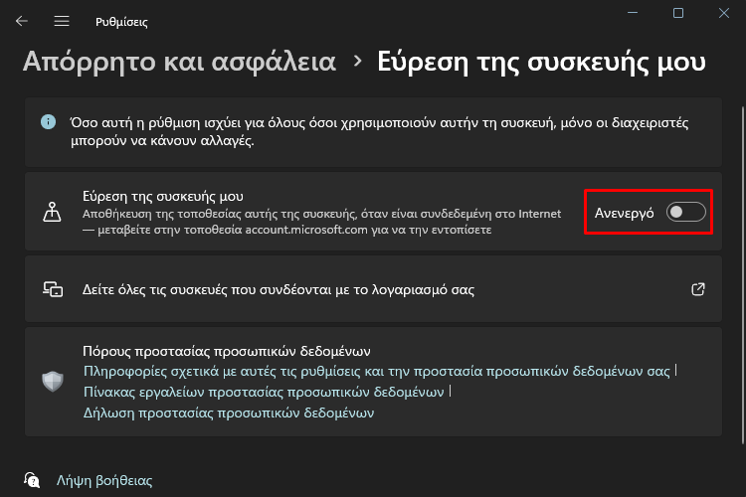The image size is (746, 497).
Task: Open Πληροφορίες σχετικά με αυτές τις ρυθμίσεις link
Action: [x=376, y=371]
